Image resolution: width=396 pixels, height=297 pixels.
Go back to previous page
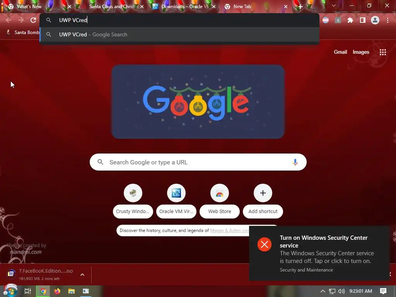click(x=9, y=20)
